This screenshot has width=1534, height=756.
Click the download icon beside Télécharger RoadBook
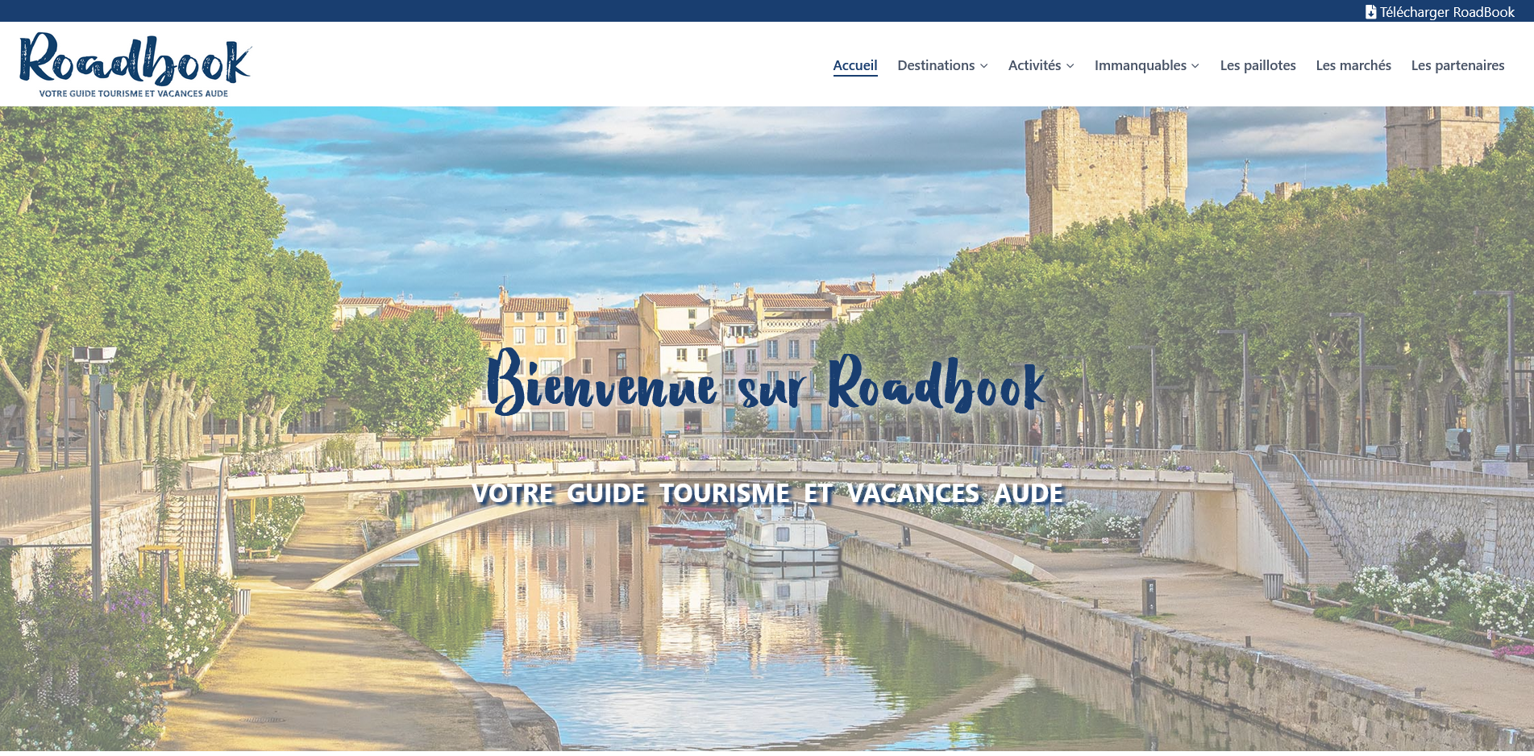[1370, 12]
